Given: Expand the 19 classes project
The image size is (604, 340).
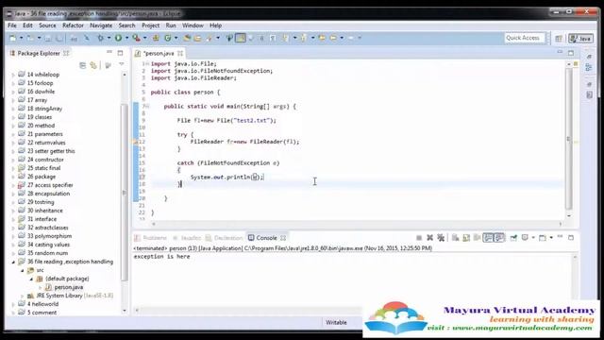Looking at the screenshot, I should [x=13, y=117].
